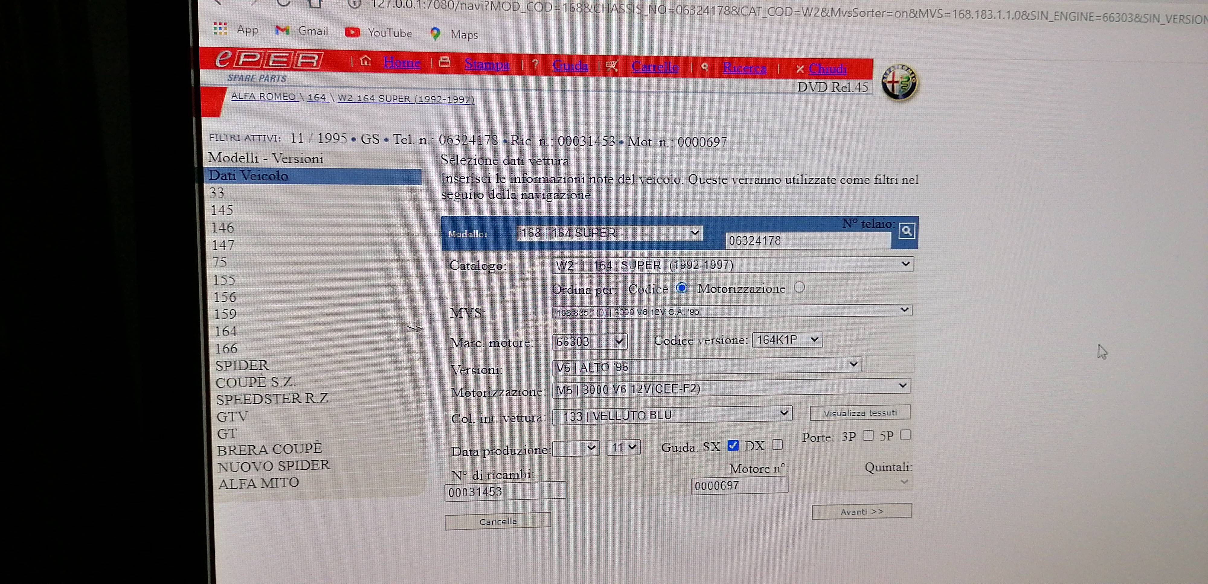Open the MVS dropdown
The height and width of the screenshot is (584, 1208).
point(732,311)
